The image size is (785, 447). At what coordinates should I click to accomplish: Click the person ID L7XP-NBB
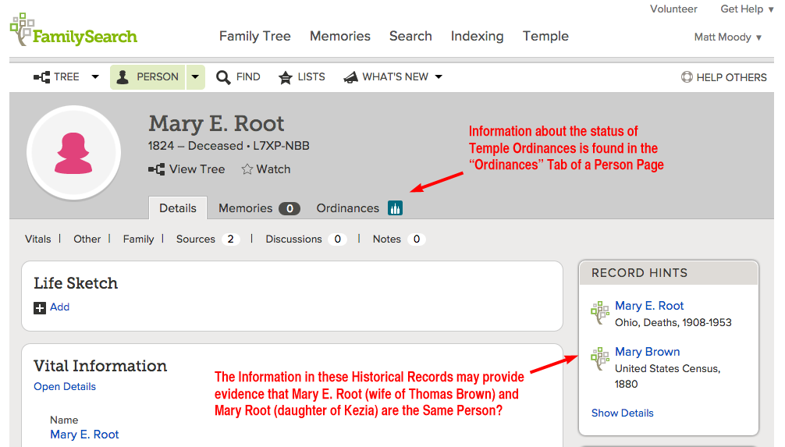click(281, 146)
